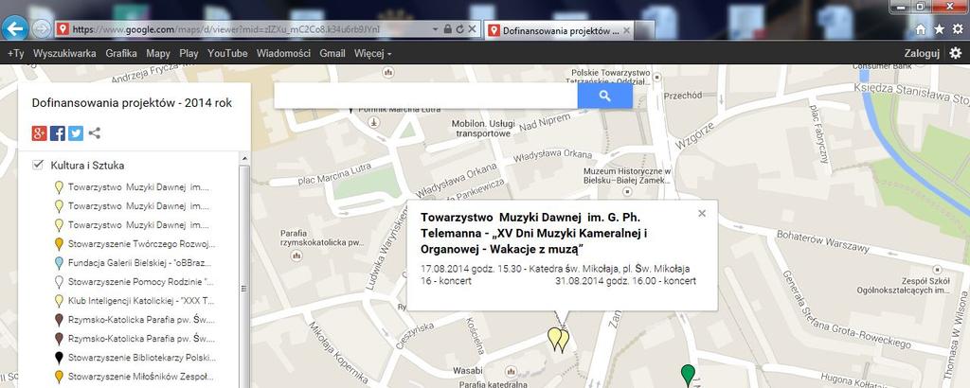Screen dimensions: 970x388
Task: Open Play in Google bar
Action: pyautogui.click(x=189, y=54)
